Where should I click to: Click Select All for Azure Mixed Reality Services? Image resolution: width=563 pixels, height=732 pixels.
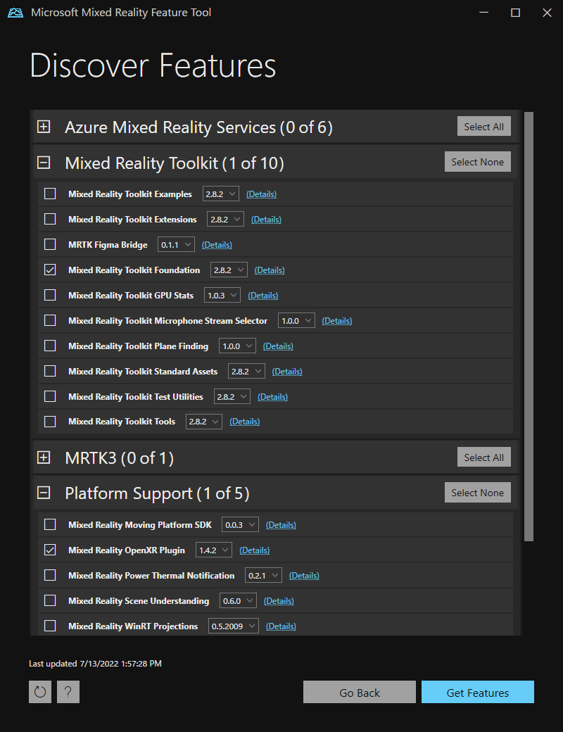(x=483, y=127)
